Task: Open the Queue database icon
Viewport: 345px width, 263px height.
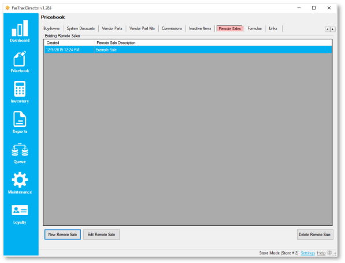Action: tap(20, 150)
